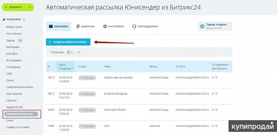The height and width of the screenshot is (135, 277).
Task: Click the Автор column header
Action: pyautogui.click(x=153, y=67)
